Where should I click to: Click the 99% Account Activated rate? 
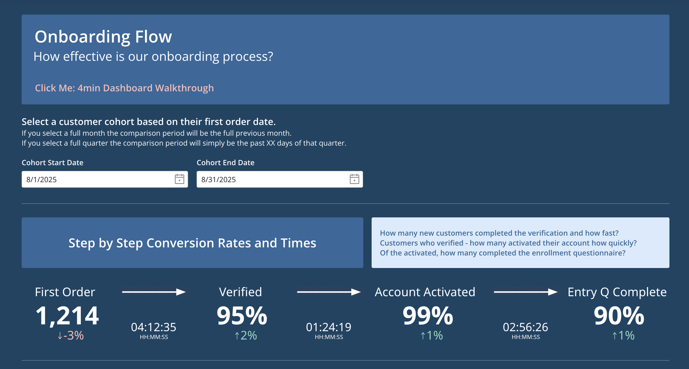428,316
